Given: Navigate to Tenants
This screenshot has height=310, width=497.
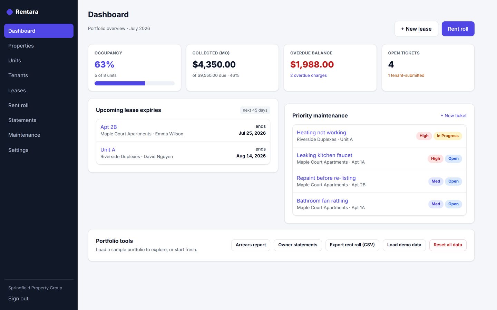Looking at the screenshot, I should [39, 75].
